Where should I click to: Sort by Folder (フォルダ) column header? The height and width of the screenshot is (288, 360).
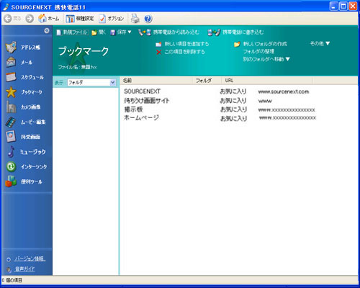click(207, 81)
